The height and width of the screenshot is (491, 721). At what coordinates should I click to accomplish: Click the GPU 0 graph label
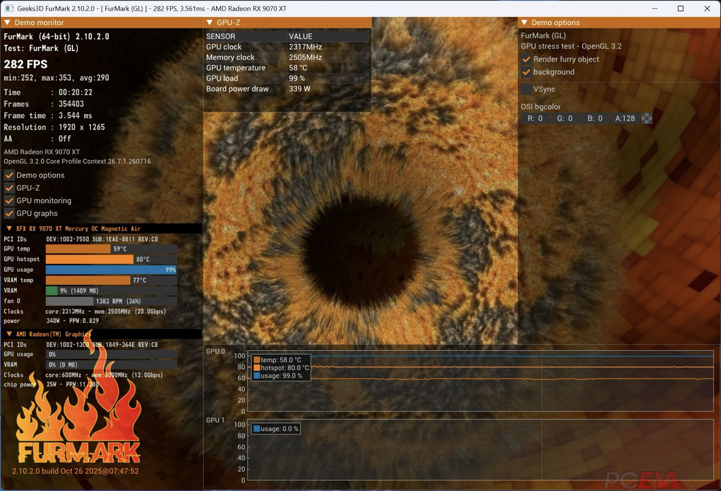tap(216, 351)
